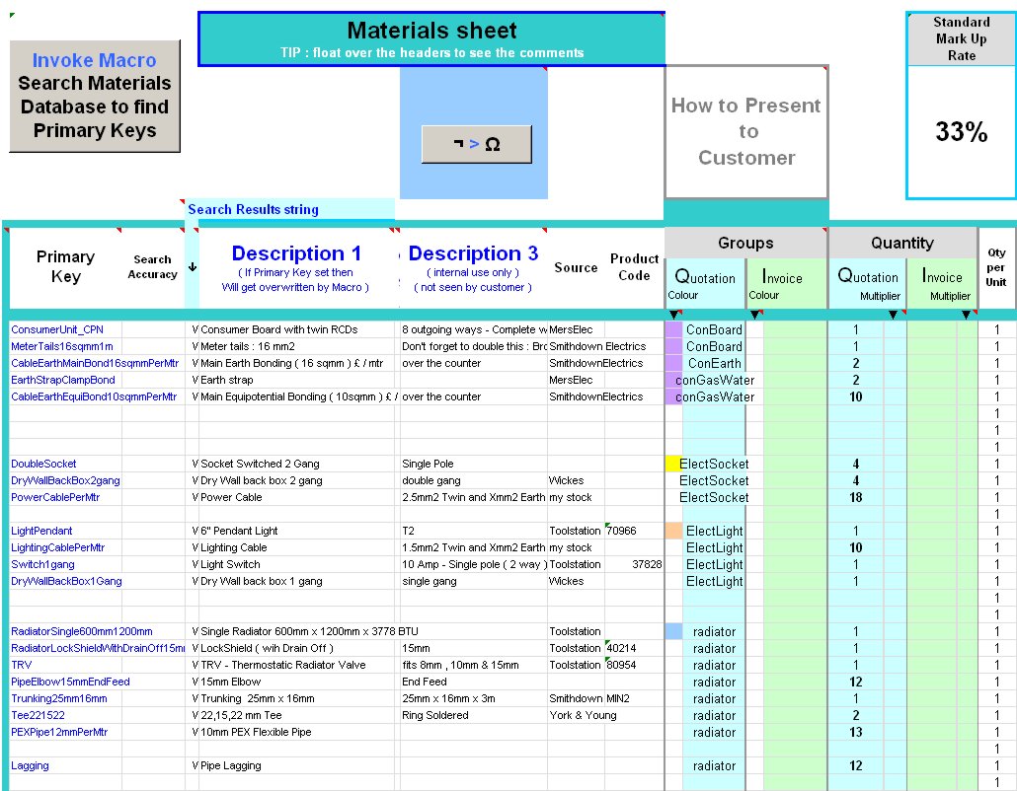The height and width of the screenshot is (791, 1017).
Task: Select product code 37828 cell
Action: coord(634,564)
